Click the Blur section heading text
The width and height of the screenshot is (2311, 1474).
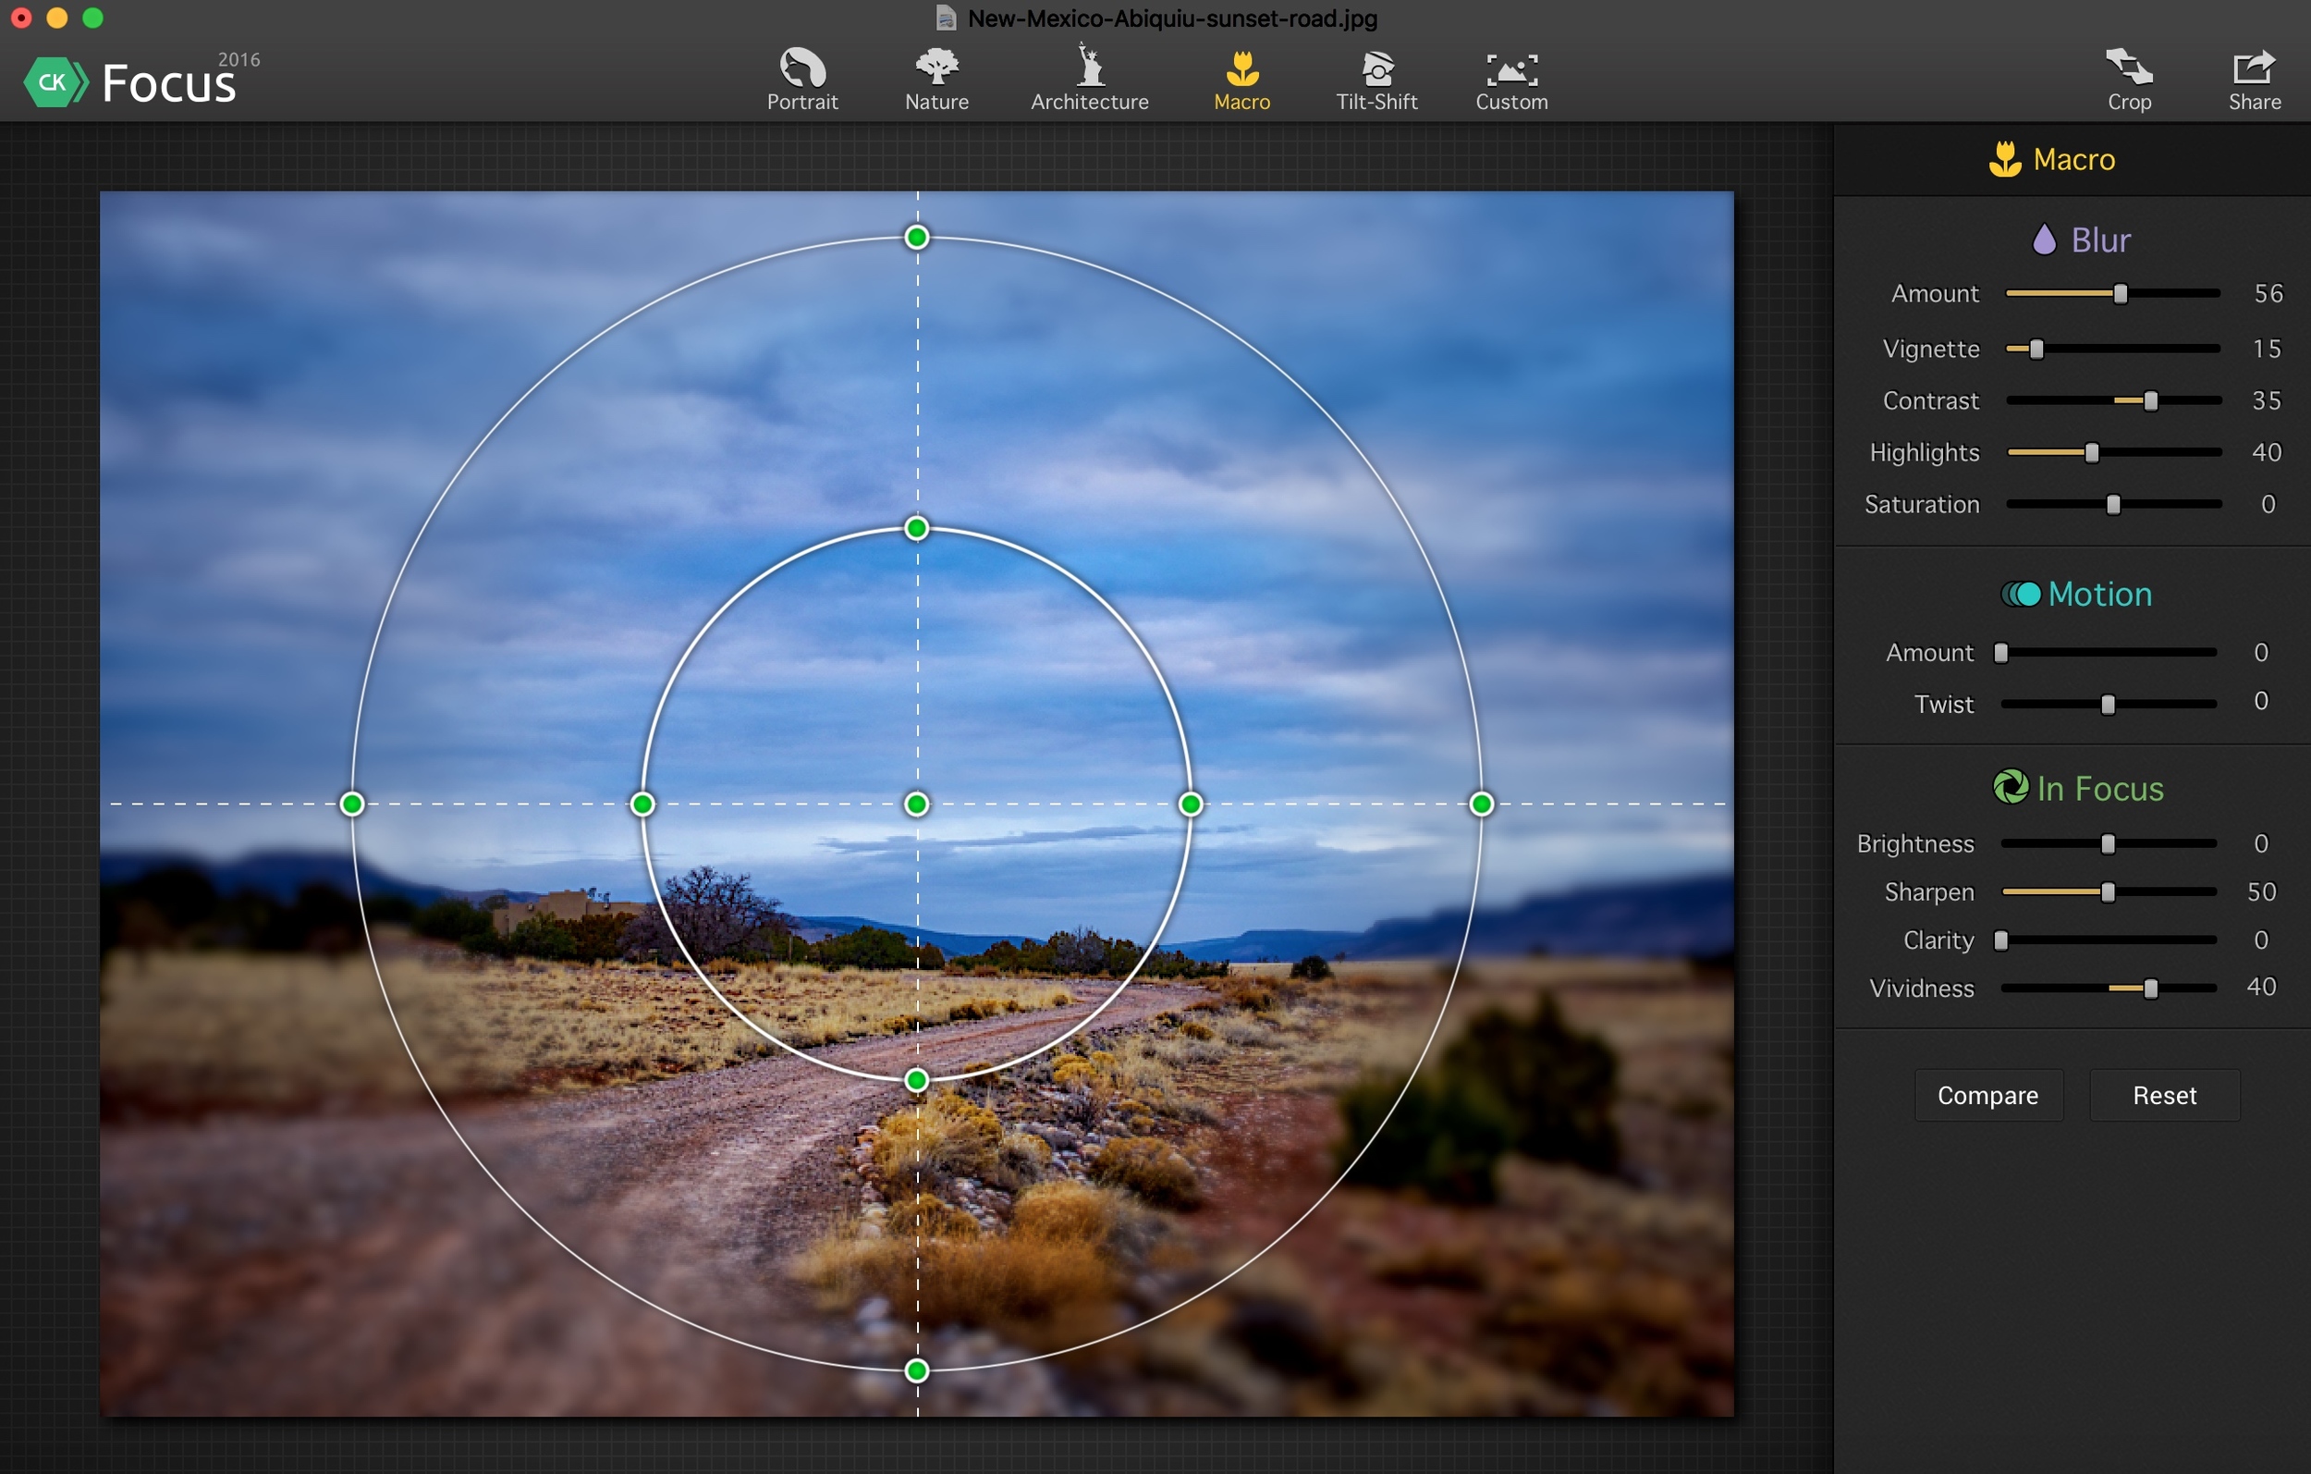pos(2100,240)
